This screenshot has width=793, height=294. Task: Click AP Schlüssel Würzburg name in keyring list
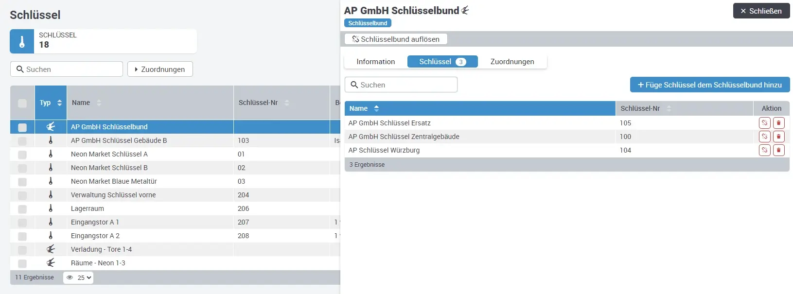pyautogui.click(x=384, y=150)
